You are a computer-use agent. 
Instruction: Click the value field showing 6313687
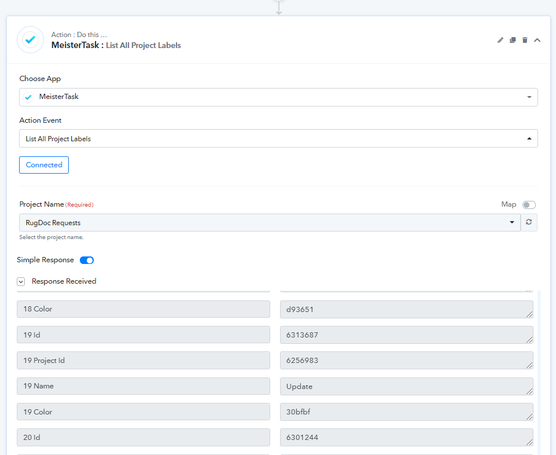(406, 335)
